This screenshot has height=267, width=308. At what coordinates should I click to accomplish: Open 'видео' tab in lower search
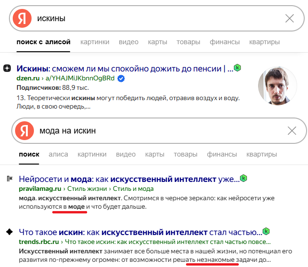126,154
